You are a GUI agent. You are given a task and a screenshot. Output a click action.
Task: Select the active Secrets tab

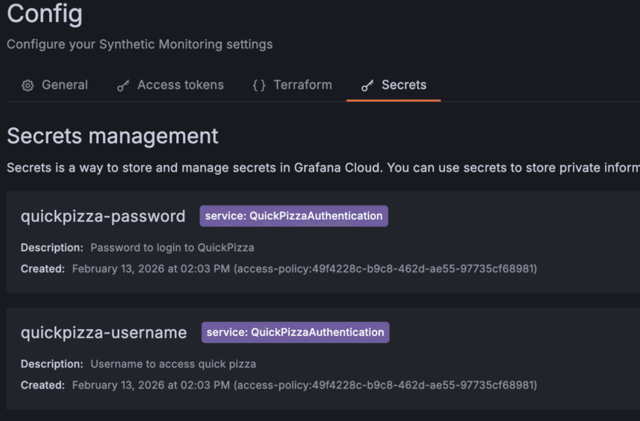(404, 85)
